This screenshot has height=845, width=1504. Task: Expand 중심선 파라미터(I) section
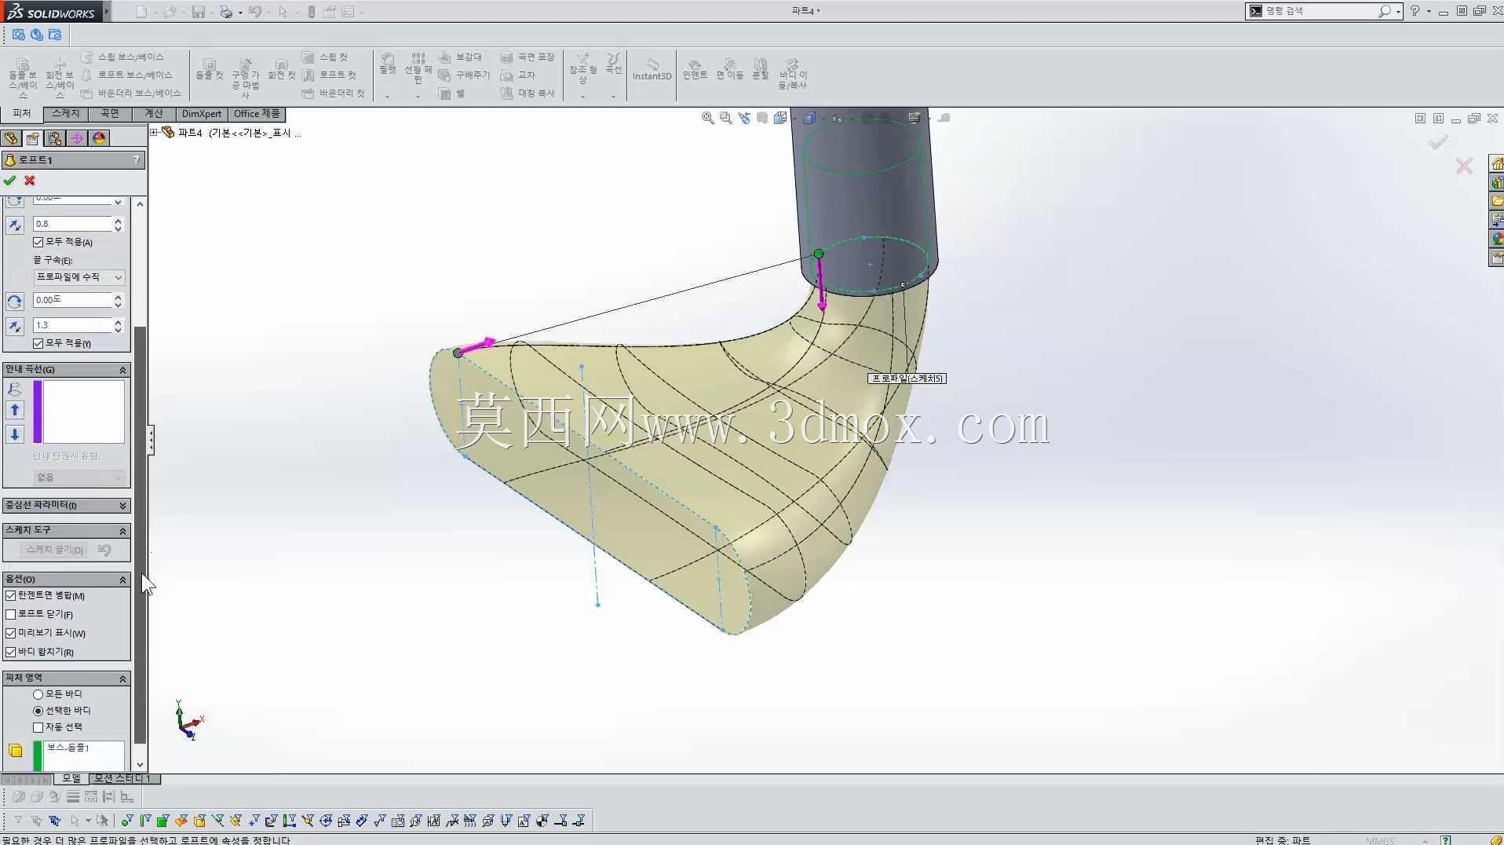[122, 506]
